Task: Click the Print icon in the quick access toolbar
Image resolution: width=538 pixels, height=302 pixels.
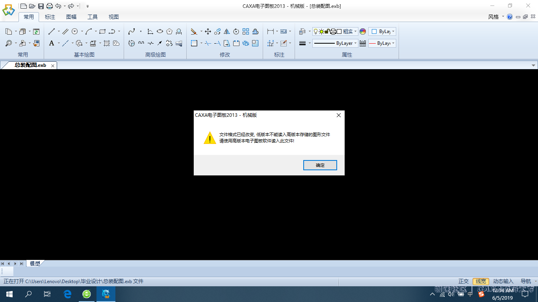Action: 50,6
